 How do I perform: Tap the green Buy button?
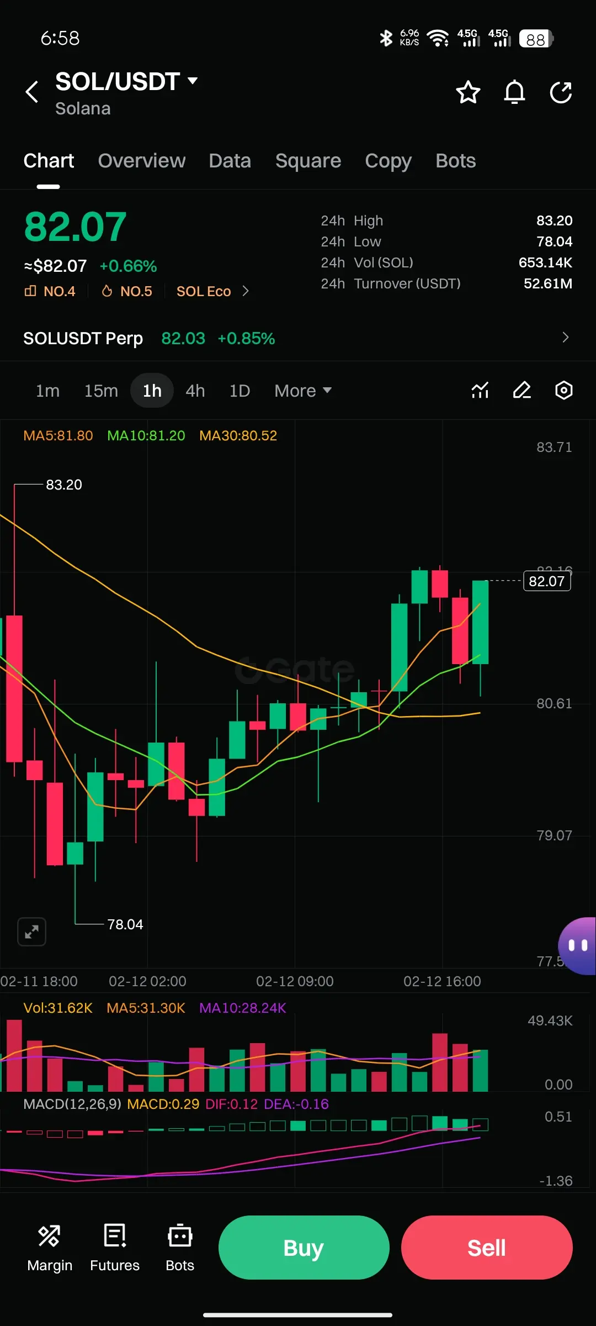(304, 1248)
